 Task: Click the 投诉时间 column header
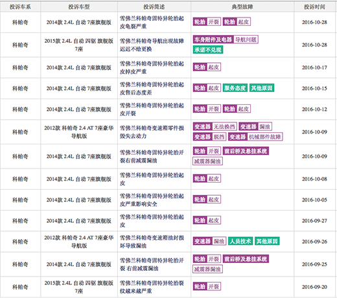(314, 7)
